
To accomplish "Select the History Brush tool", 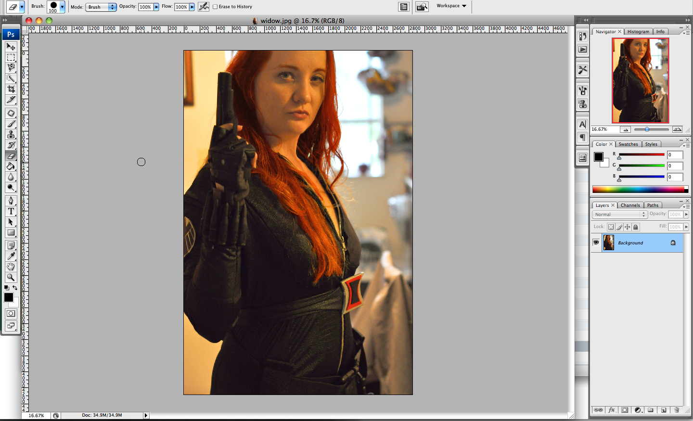I will click(x=11, y=145).
